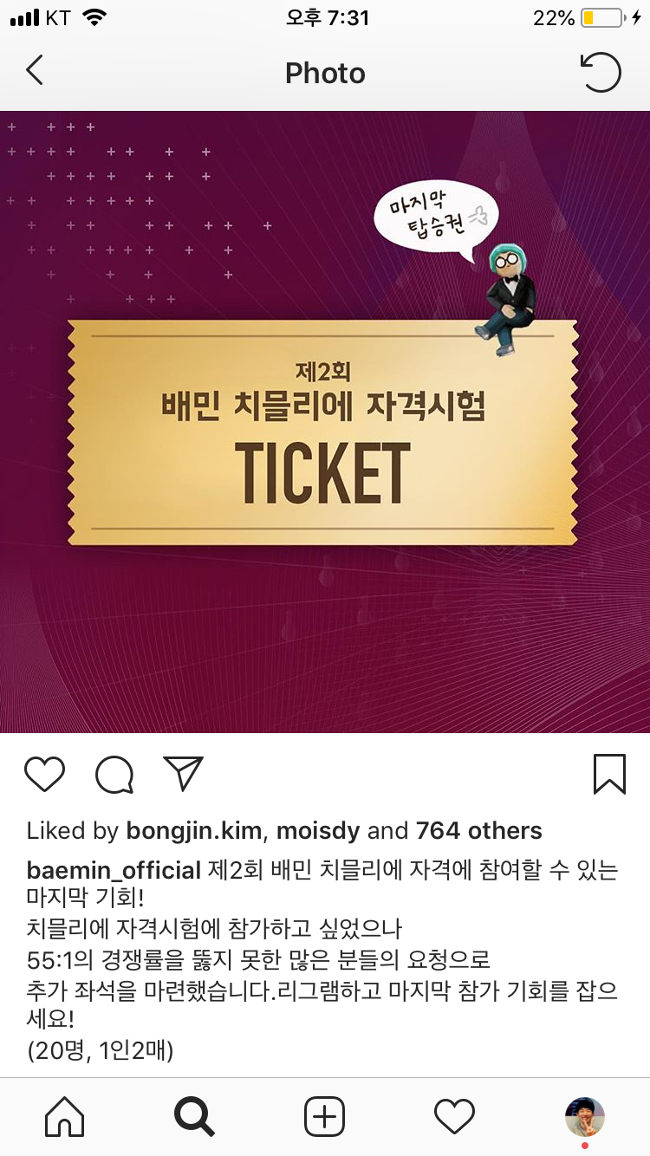The width and height of the screenshot is (650, 1156).
Task: Tap the back arrow in header
Action: [34, 70]
